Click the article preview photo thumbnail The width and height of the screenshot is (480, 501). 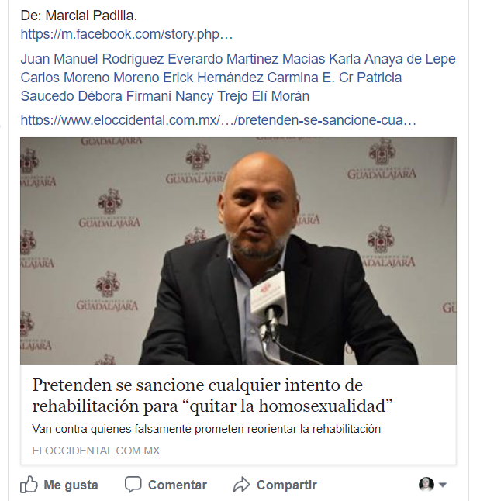click(238, 250)
